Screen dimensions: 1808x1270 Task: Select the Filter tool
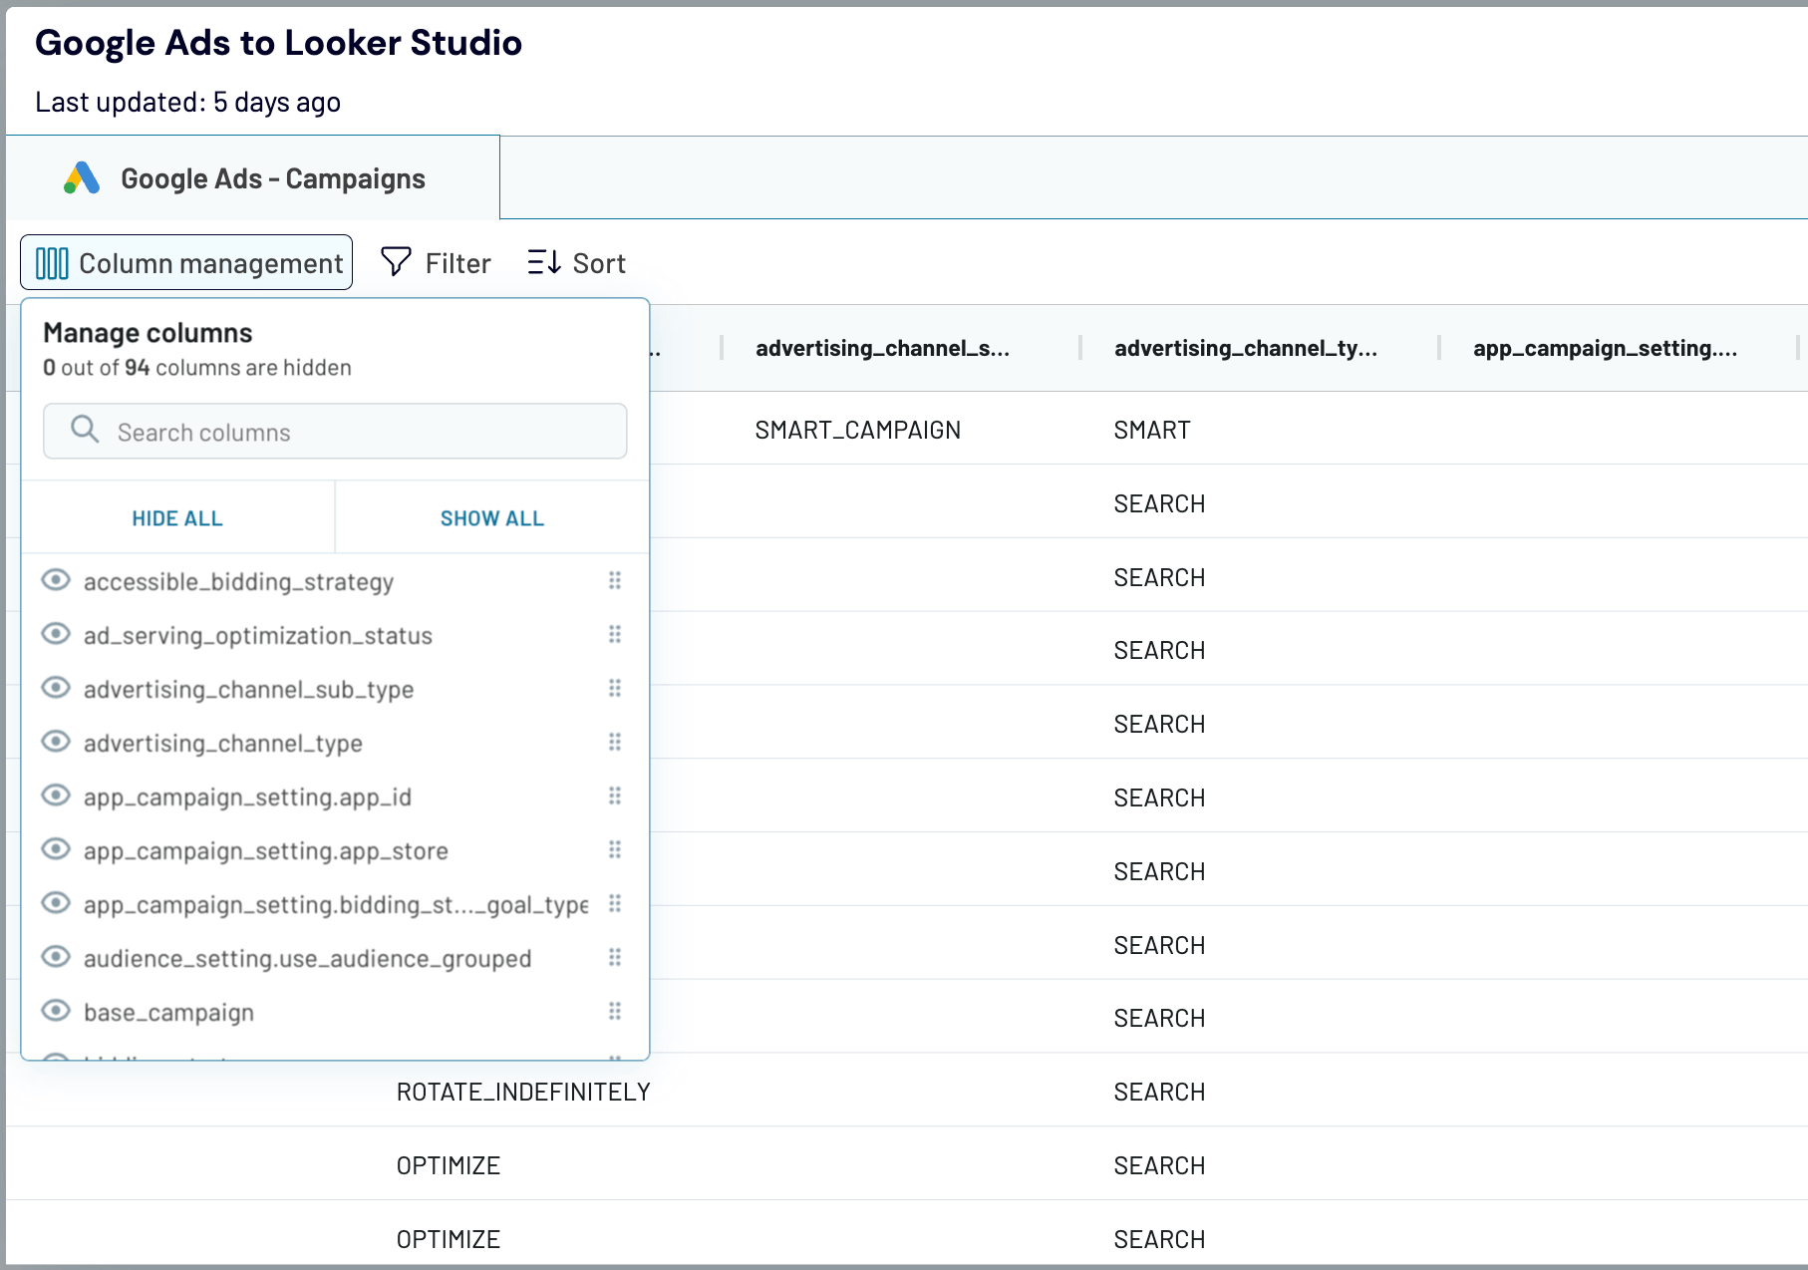pos(436,262)
